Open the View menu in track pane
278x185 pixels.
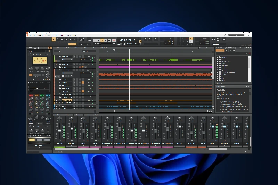pos(58,48)
